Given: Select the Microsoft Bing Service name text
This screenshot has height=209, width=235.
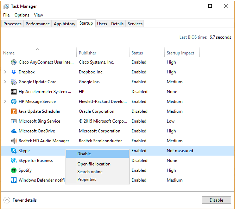Looking at the screenshot, I should (x=39, y=121).
